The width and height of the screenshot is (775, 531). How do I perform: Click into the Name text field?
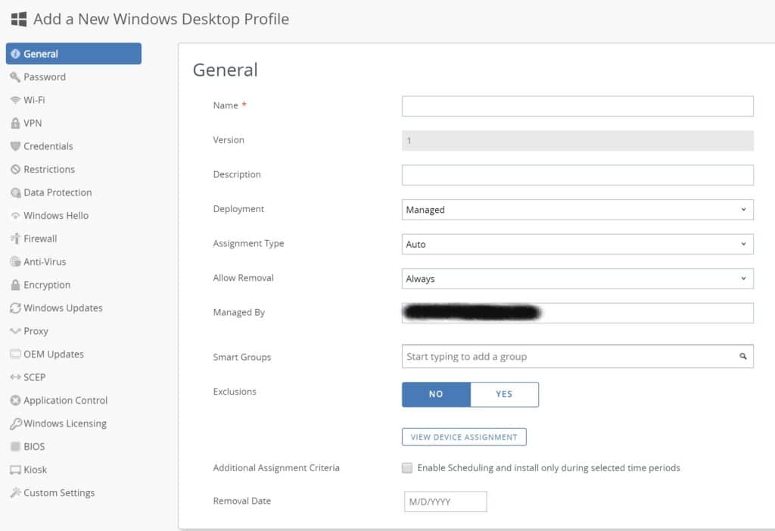(577, 106)
